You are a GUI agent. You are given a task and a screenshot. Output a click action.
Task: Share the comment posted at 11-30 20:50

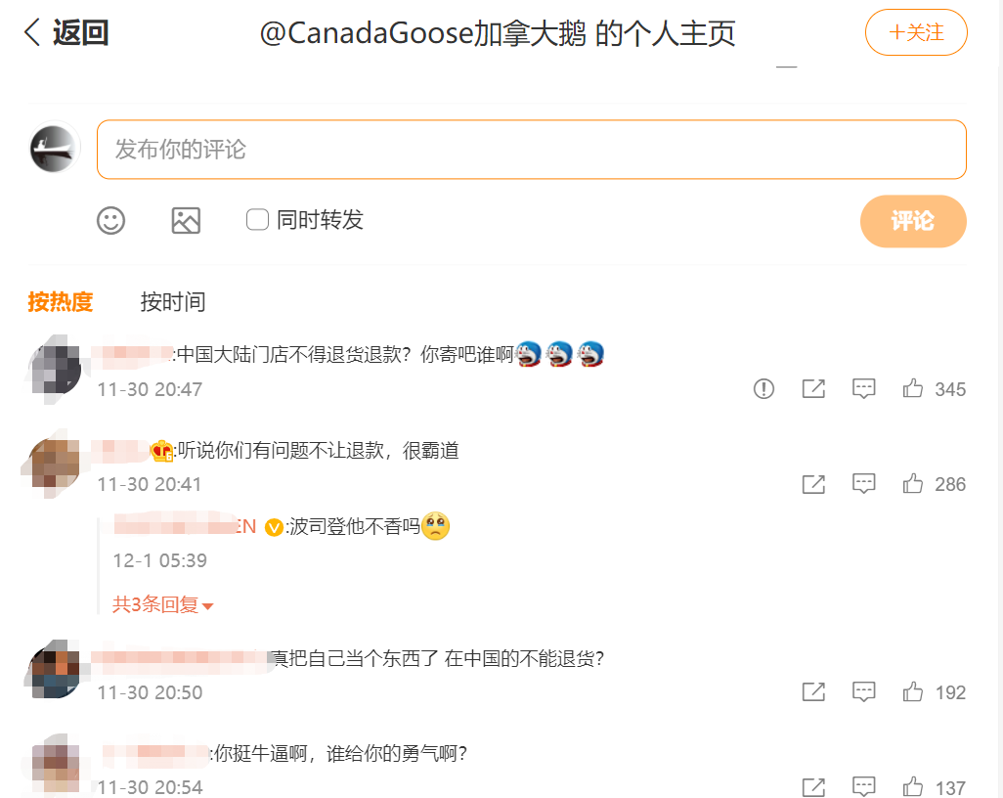point(813,691)
